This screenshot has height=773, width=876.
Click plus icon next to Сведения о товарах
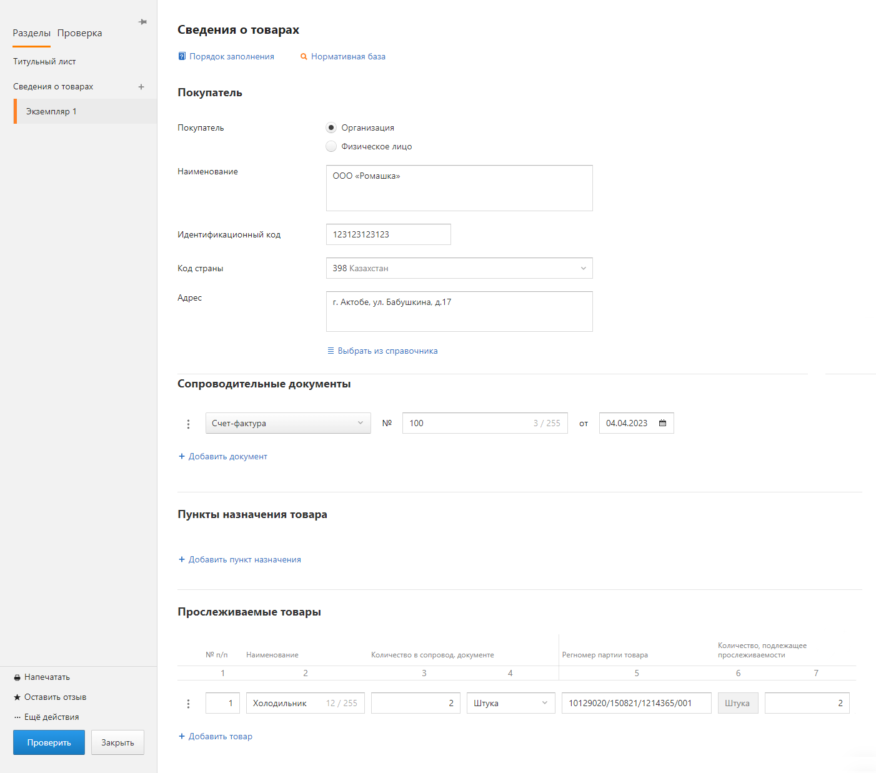(141, 87)
